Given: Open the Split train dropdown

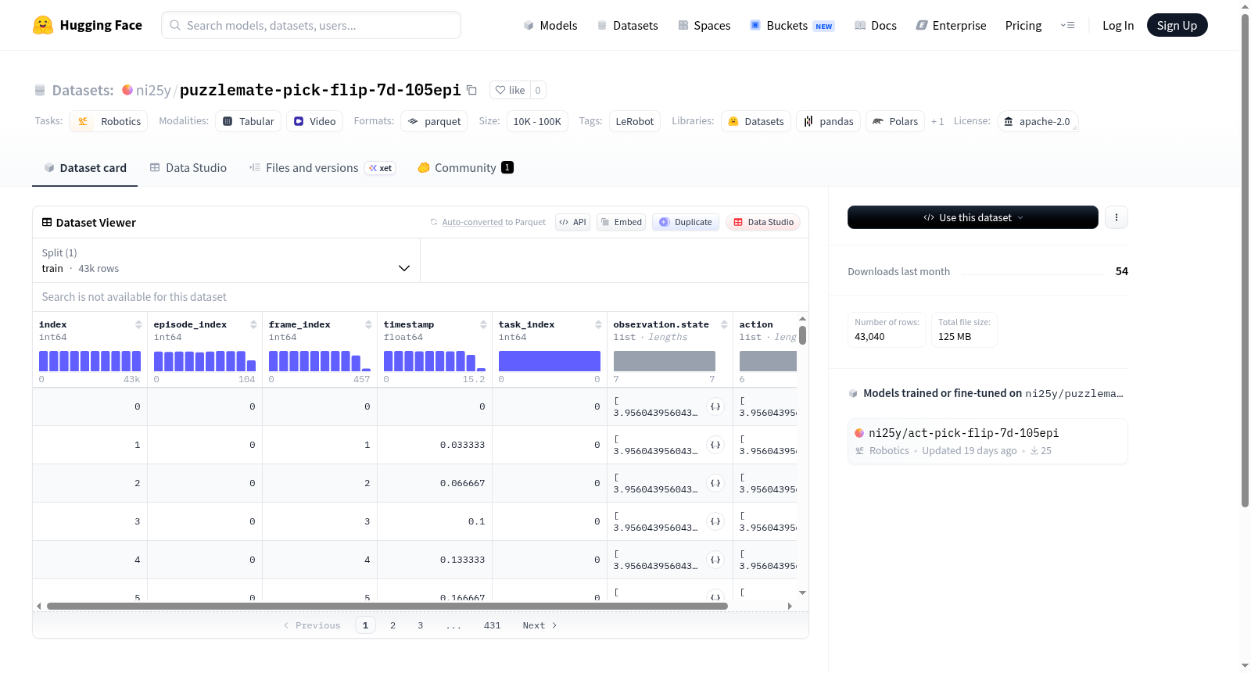Looking at the screenshot, I should click(227, 260).
